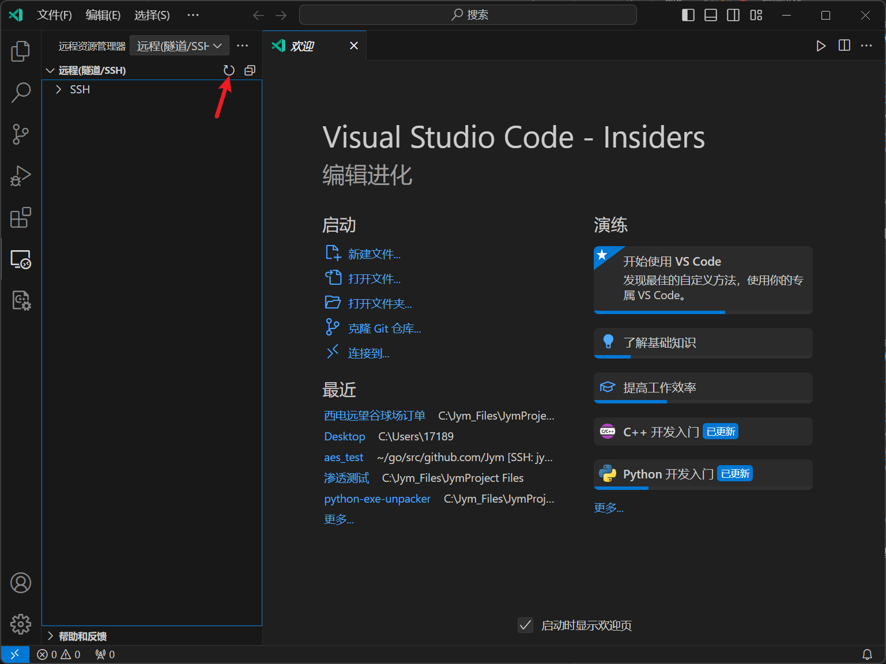Open the 文件(F) menu

click(54, 15)
